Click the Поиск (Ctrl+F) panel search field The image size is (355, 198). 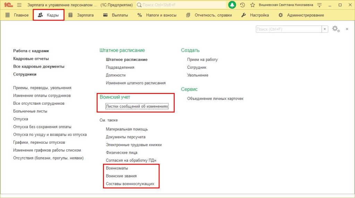click(288, 29)
